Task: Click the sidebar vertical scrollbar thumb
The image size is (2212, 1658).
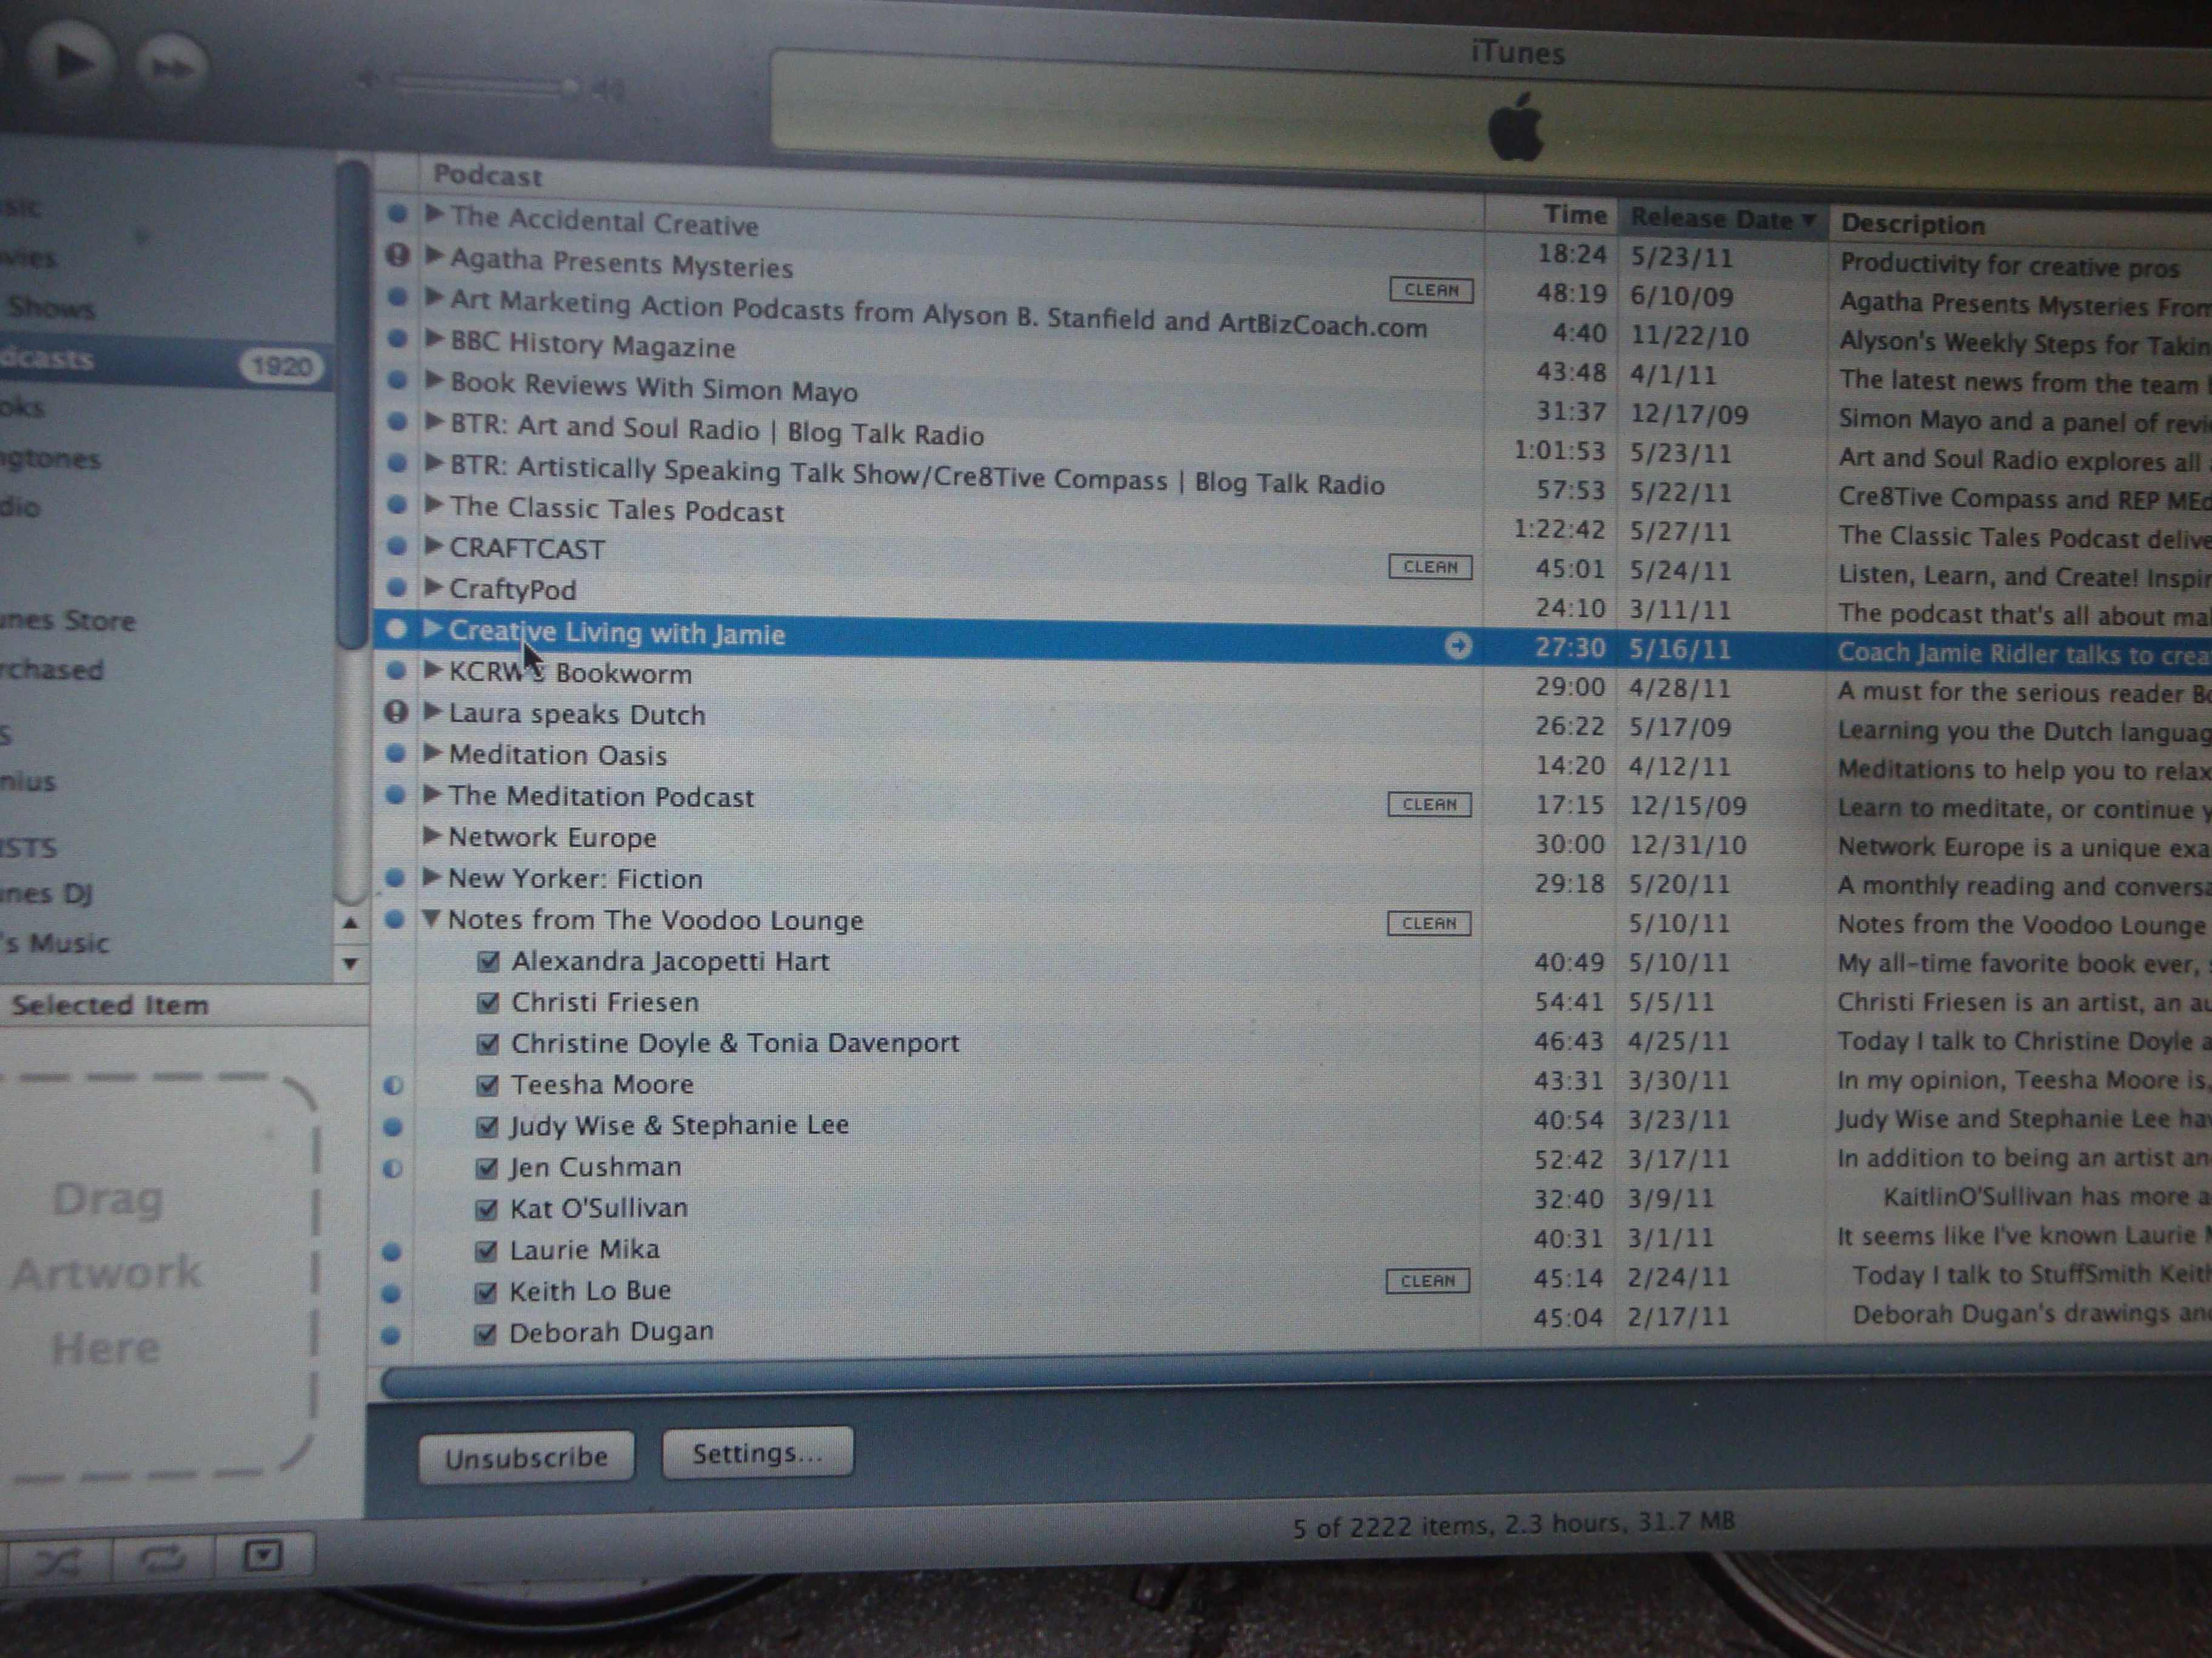Action: (x=351, y=405)
